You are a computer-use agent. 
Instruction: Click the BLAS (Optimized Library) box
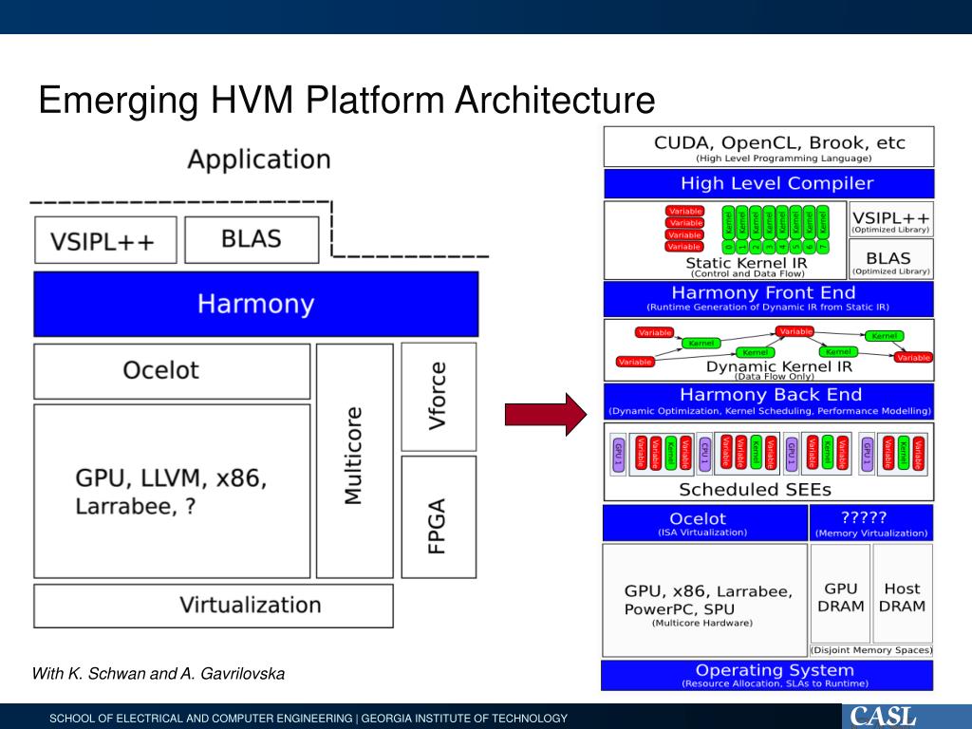click(x=890, y=259)
